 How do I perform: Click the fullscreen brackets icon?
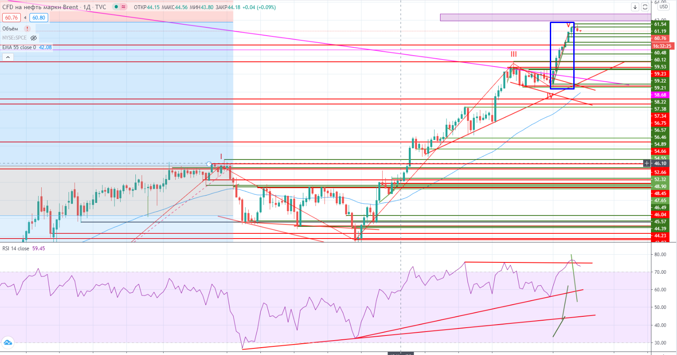(645, 7)
